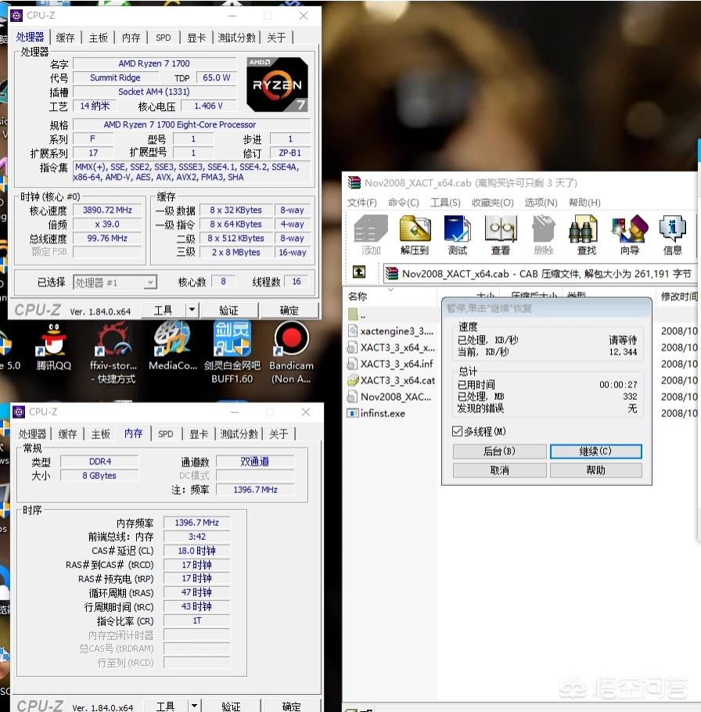Select Nov2008_XAC... file row in list
Image resolution: width=701 pixels, height=712 pixels.
[391, 397]
